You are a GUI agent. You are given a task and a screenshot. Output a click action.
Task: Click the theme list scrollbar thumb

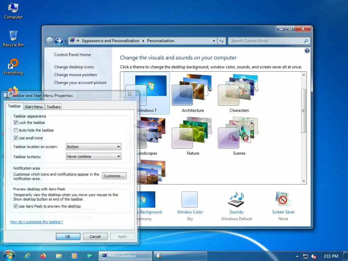(303, 111)
